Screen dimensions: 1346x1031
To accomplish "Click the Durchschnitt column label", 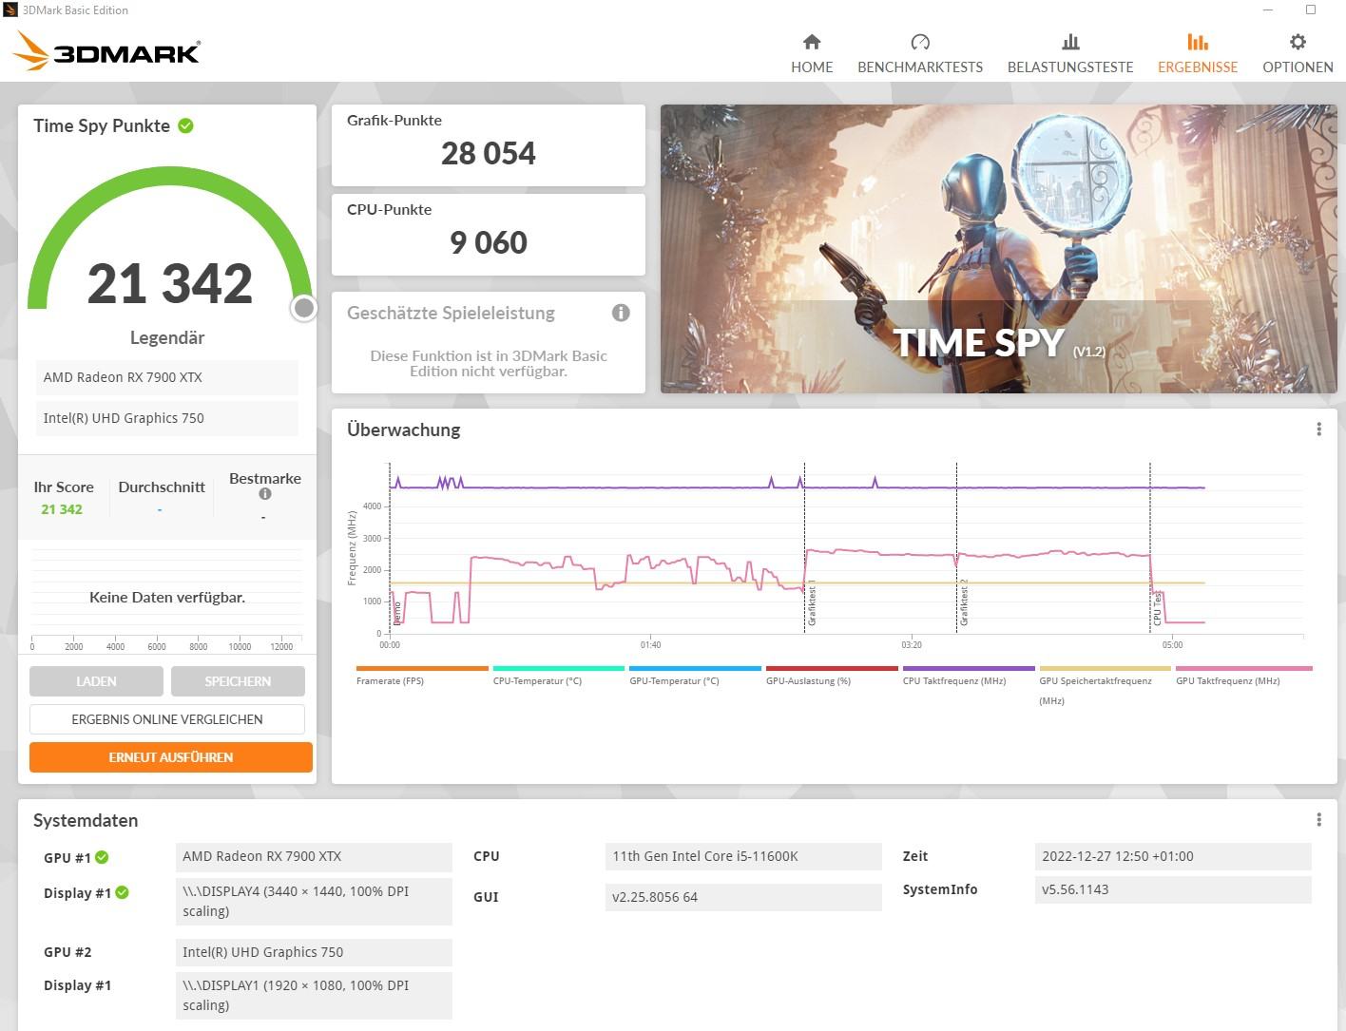I will [162, 487].
